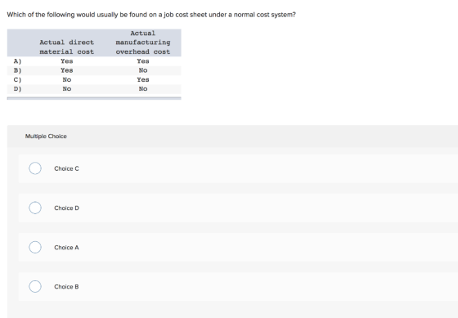Click the 'Choice D' answer label text
This screenshot has width=458, height=318.
66,208
